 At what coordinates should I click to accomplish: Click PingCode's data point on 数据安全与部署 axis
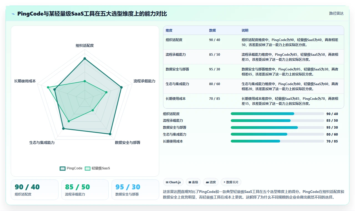pyautogui.click(x=110, y=134)
